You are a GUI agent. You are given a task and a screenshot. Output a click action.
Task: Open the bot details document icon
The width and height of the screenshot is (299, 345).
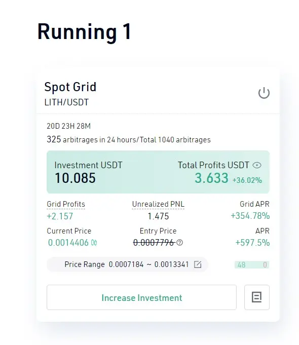tap(257, 297)
